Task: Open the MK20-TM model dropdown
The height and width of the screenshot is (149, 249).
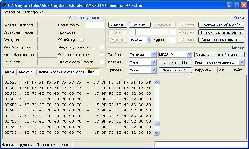Action: [189, 55]
